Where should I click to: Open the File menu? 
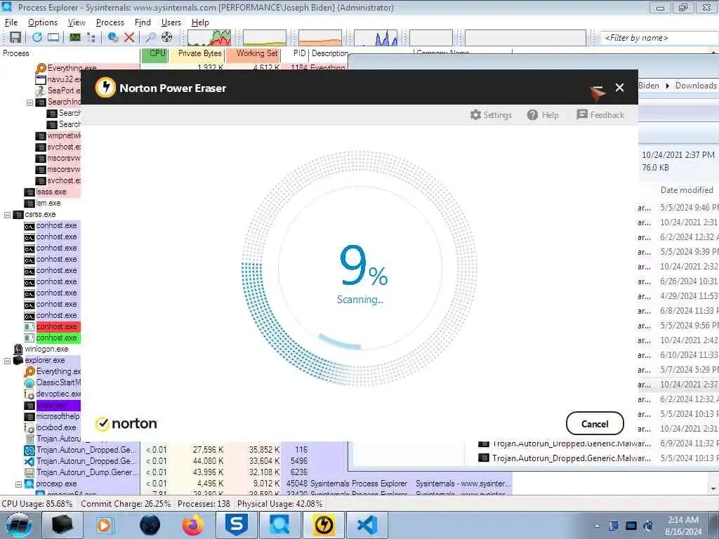tap(11, 22)
